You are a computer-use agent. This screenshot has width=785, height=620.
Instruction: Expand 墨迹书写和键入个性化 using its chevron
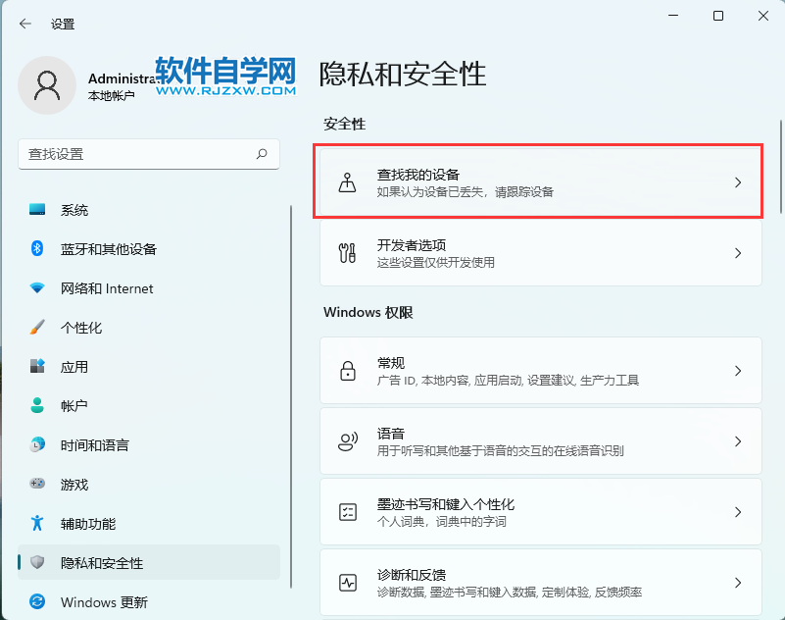[738, 512]
